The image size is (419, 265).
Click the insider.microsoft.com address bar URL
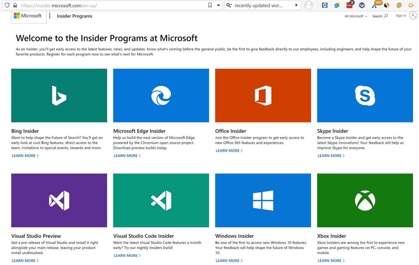point(59,6)
